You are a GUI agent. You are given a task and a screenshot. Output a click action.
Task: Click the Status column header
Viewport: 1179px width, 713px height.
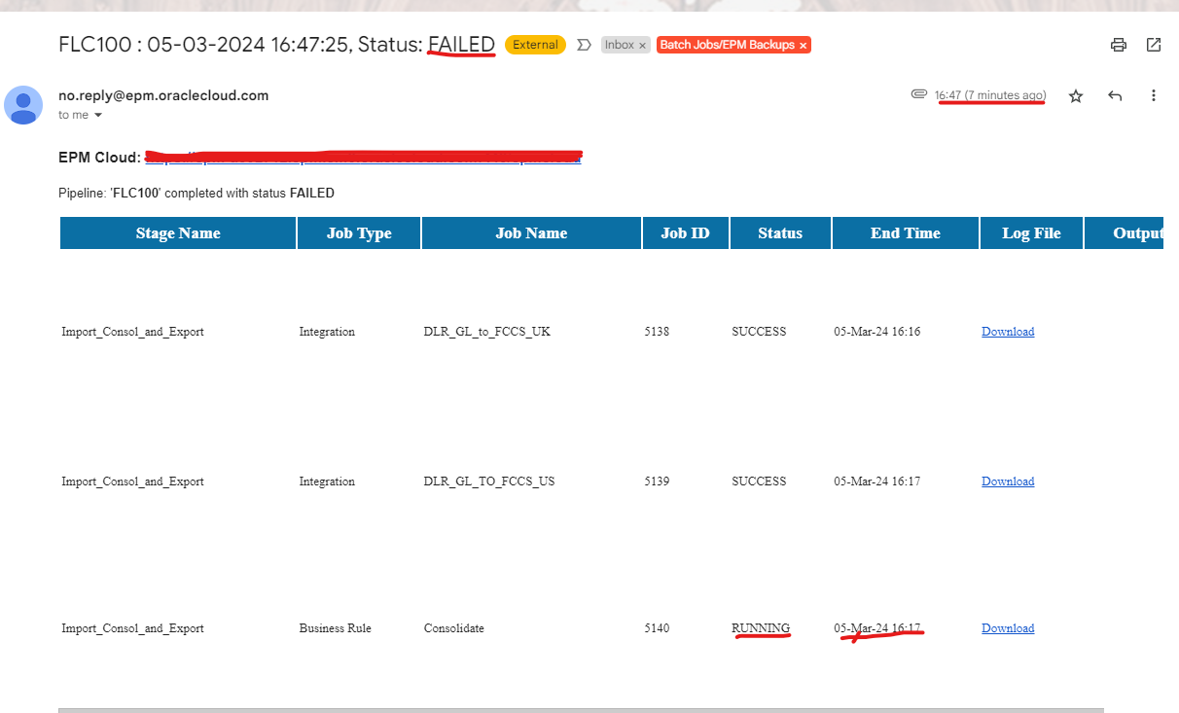point(780,233)
